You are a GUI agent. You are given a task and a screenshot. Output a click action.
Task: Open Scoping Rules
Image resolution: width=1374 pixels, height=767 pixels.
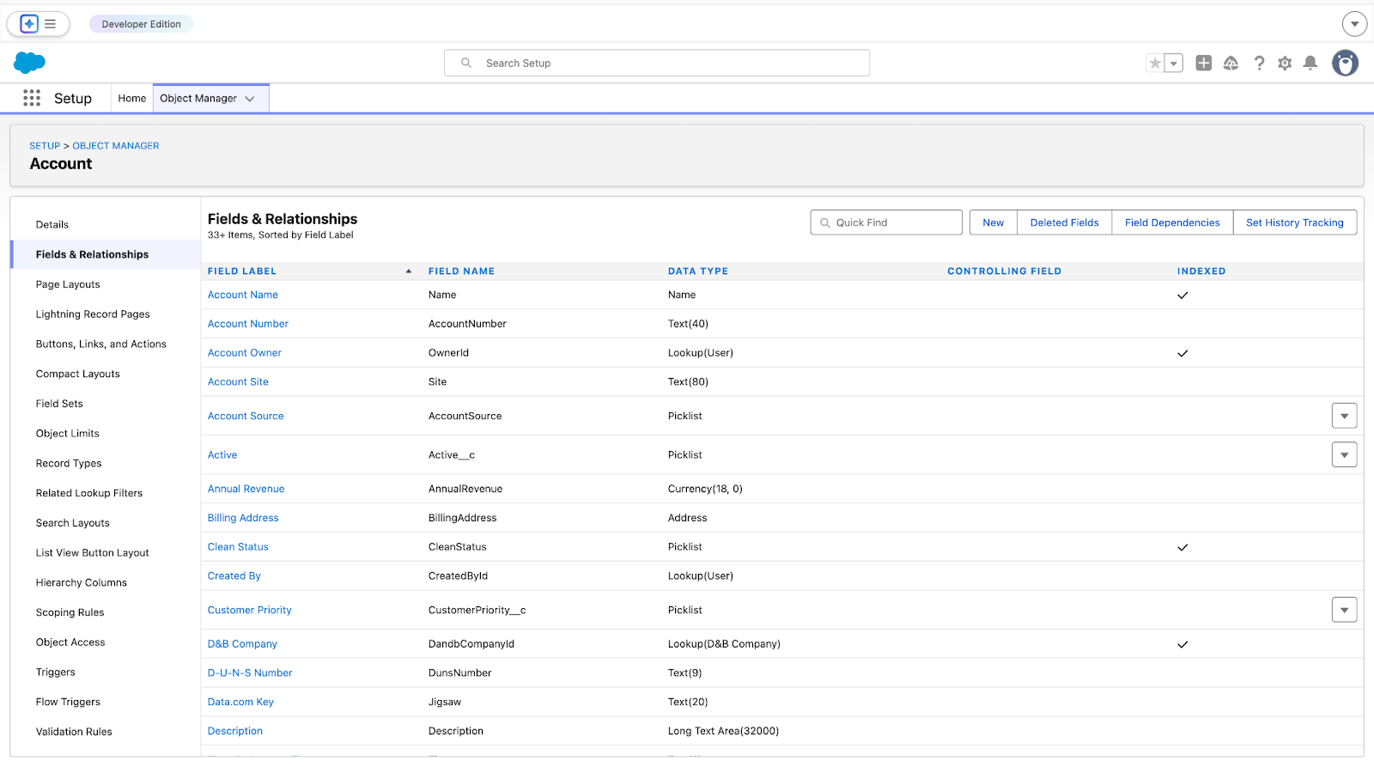tap(70, 612)
